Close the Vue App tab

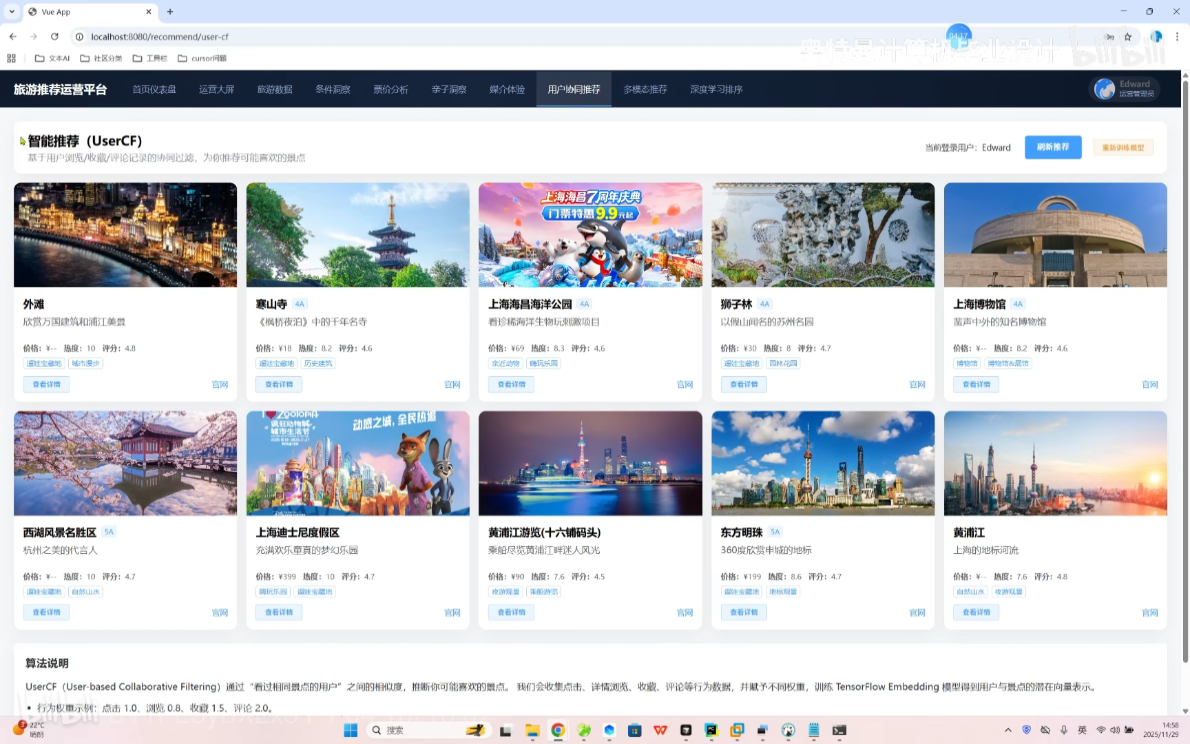tap(149, 12)
